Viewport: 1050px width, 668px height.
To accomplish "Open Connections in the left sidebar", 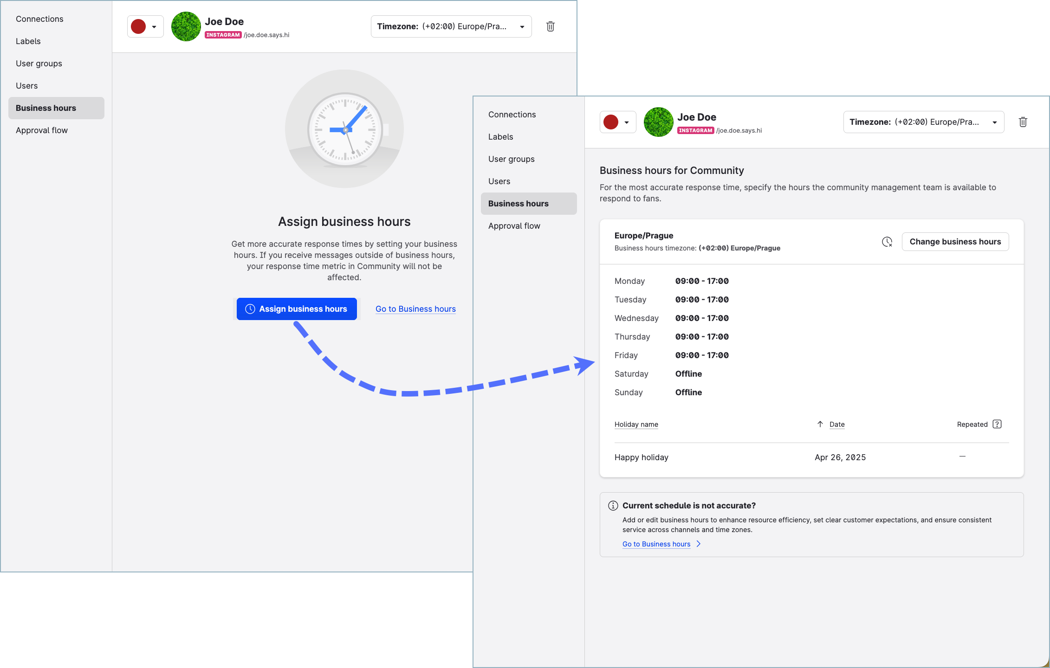I will [x=39, y=19].
